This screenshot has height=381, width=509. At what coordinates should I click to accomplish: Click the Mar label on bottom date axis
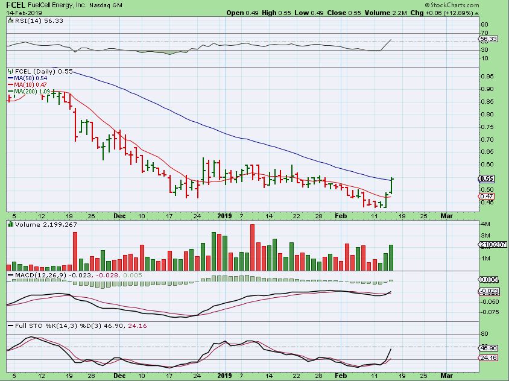coord(446,376)
